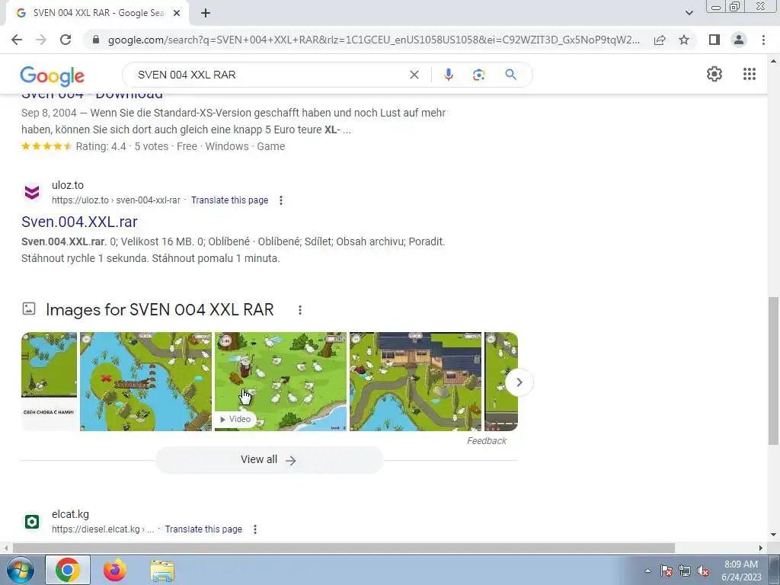Open the clock showing 8:09 AM
Screen dimensions: 780x585
pyautogui.click(x=741, y=571)
